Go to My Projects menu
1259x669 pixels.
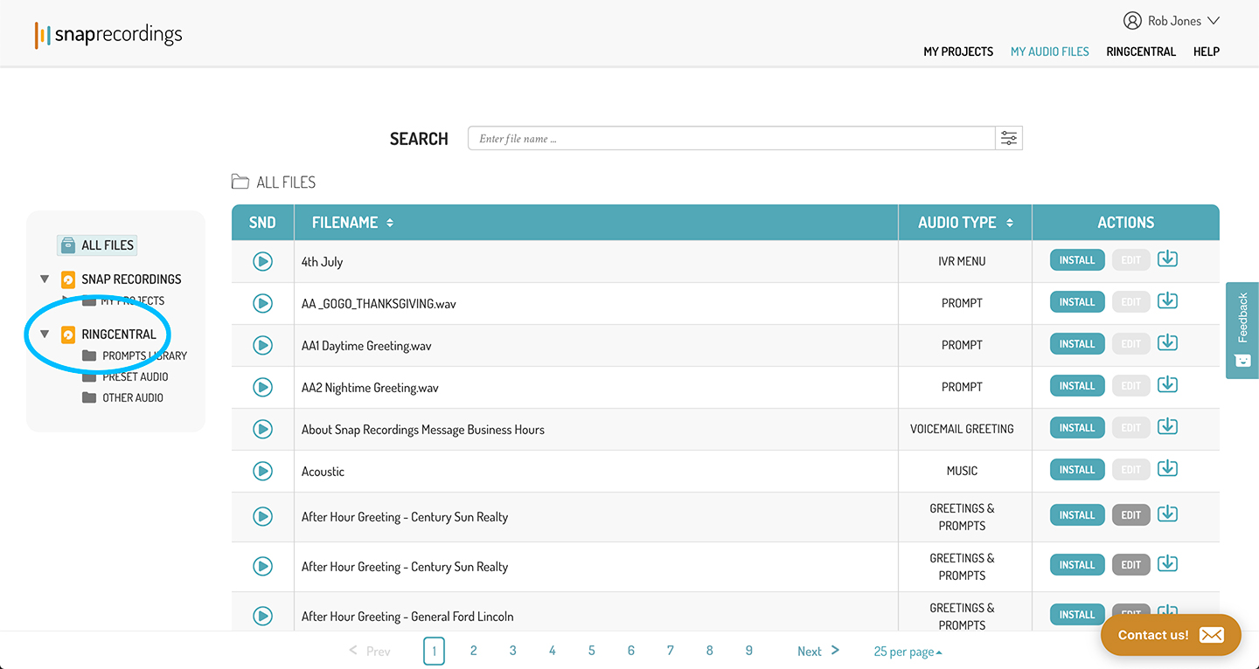[958, 52]
